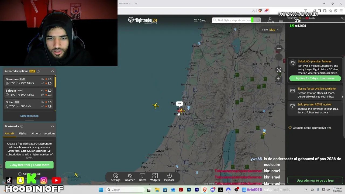Click the Brave Rewards triangle icon
The width and height of the screenshot is (345, 194).
[266, 11]
